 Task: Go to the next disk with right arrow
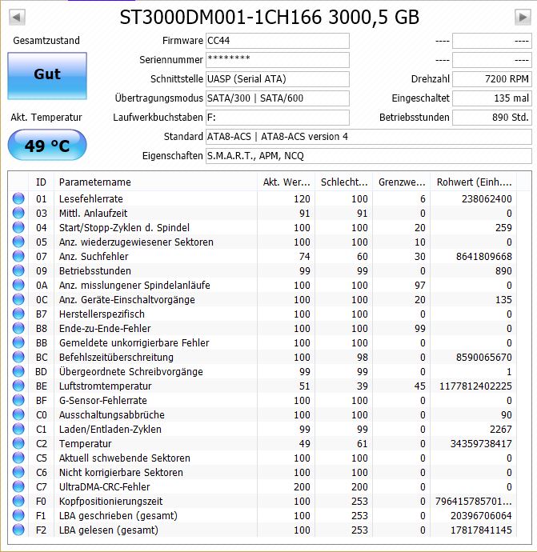pyautogui.click(x=523, y=17)
